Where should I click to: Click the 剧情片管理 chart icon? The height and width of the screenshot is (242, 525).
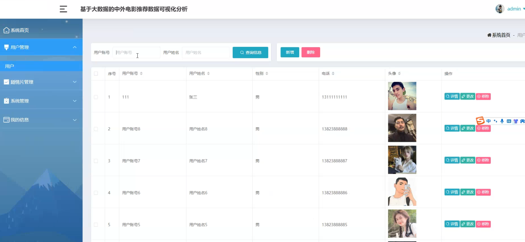(x=6, y=82)
